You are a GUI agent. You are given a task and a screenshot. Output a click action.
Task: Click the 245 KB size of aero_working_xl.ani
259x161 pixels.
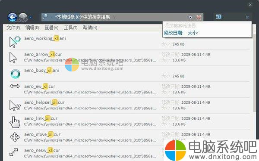[178, 44]
